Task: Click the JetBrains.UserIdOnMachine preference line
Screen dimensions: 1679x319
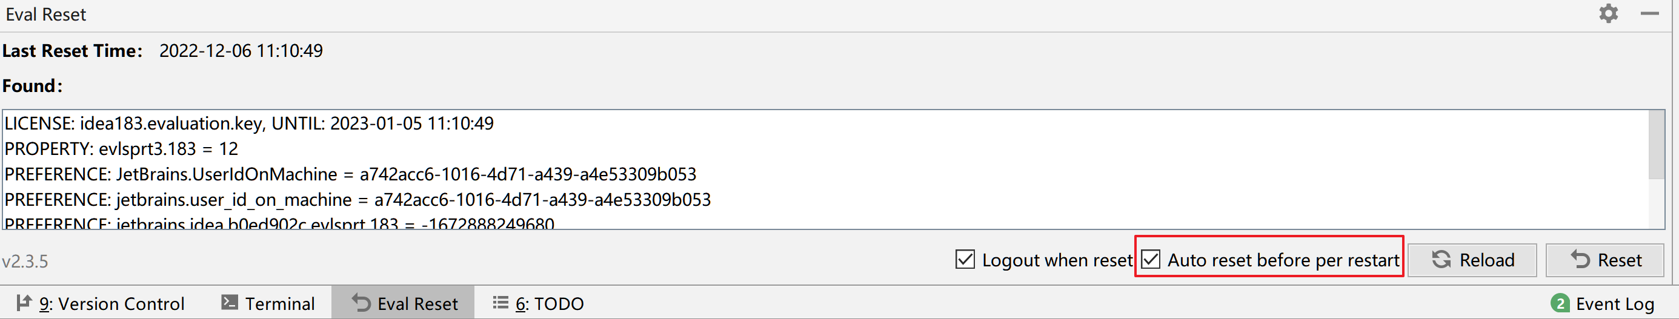Action: click(350, 174)
